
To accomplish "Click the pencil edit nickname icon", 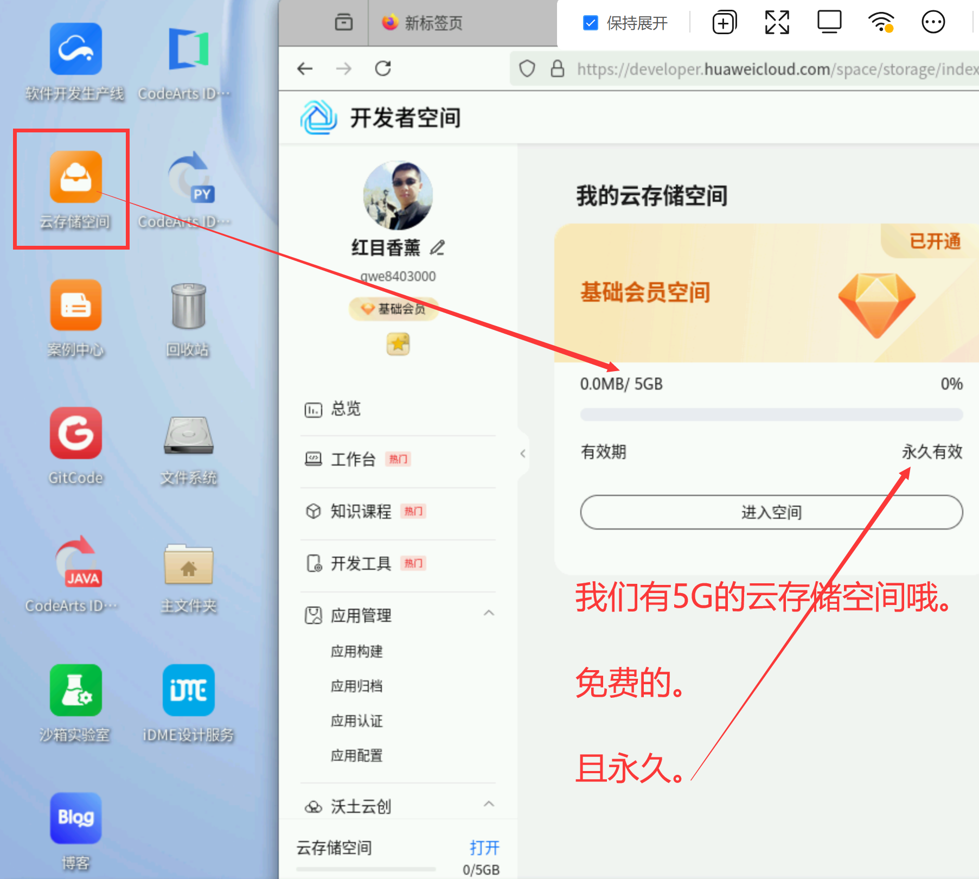I will click(x=438, y=247).
